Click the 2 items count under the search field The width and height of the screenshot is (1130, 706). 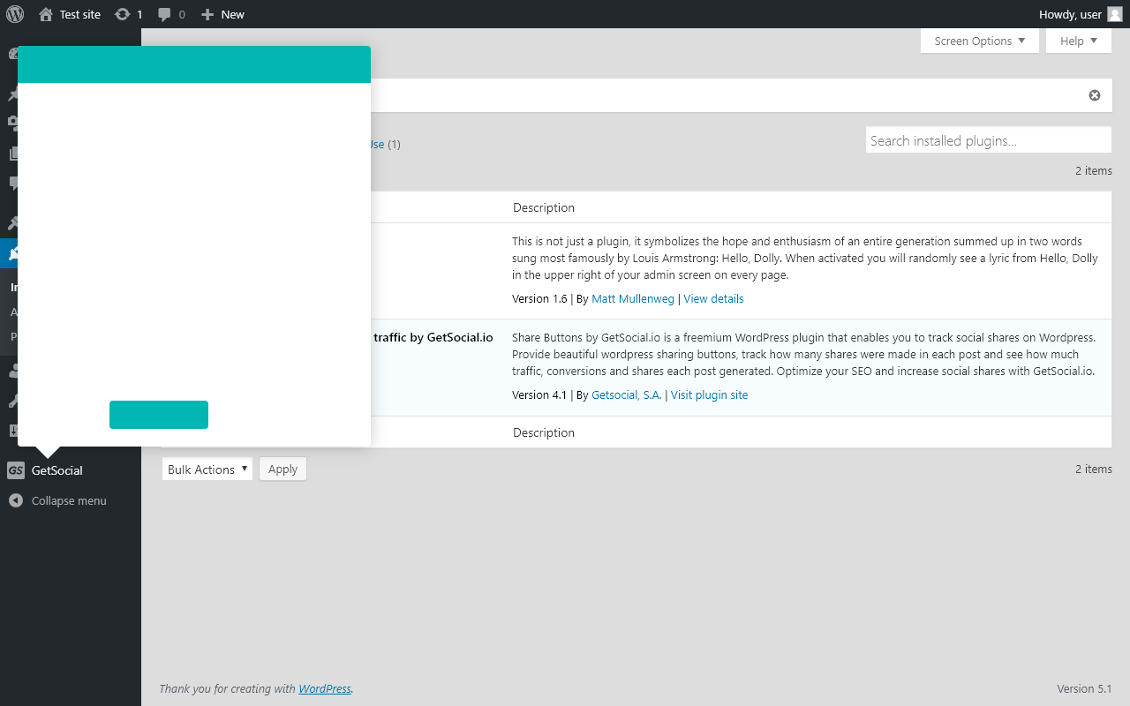(1094, 170)
